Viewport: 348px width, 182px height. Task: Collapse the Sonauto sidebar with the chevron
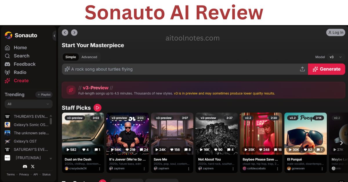pyautogui.click(x=54, y=36)
